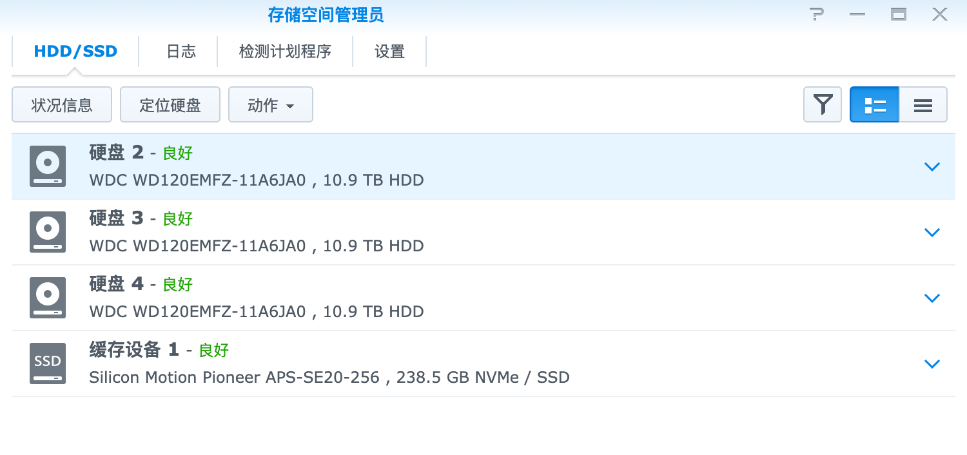This screenshot has width=967, height=455.
Task: Select the 良好 status text of 硬盘 4
Action: 177,284
